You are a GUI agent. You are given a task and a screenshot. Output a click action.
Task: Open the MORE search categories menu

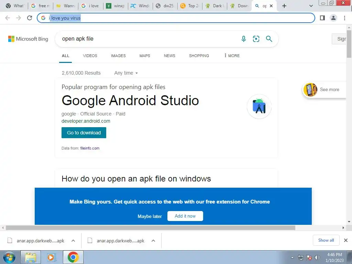(232, 55)
